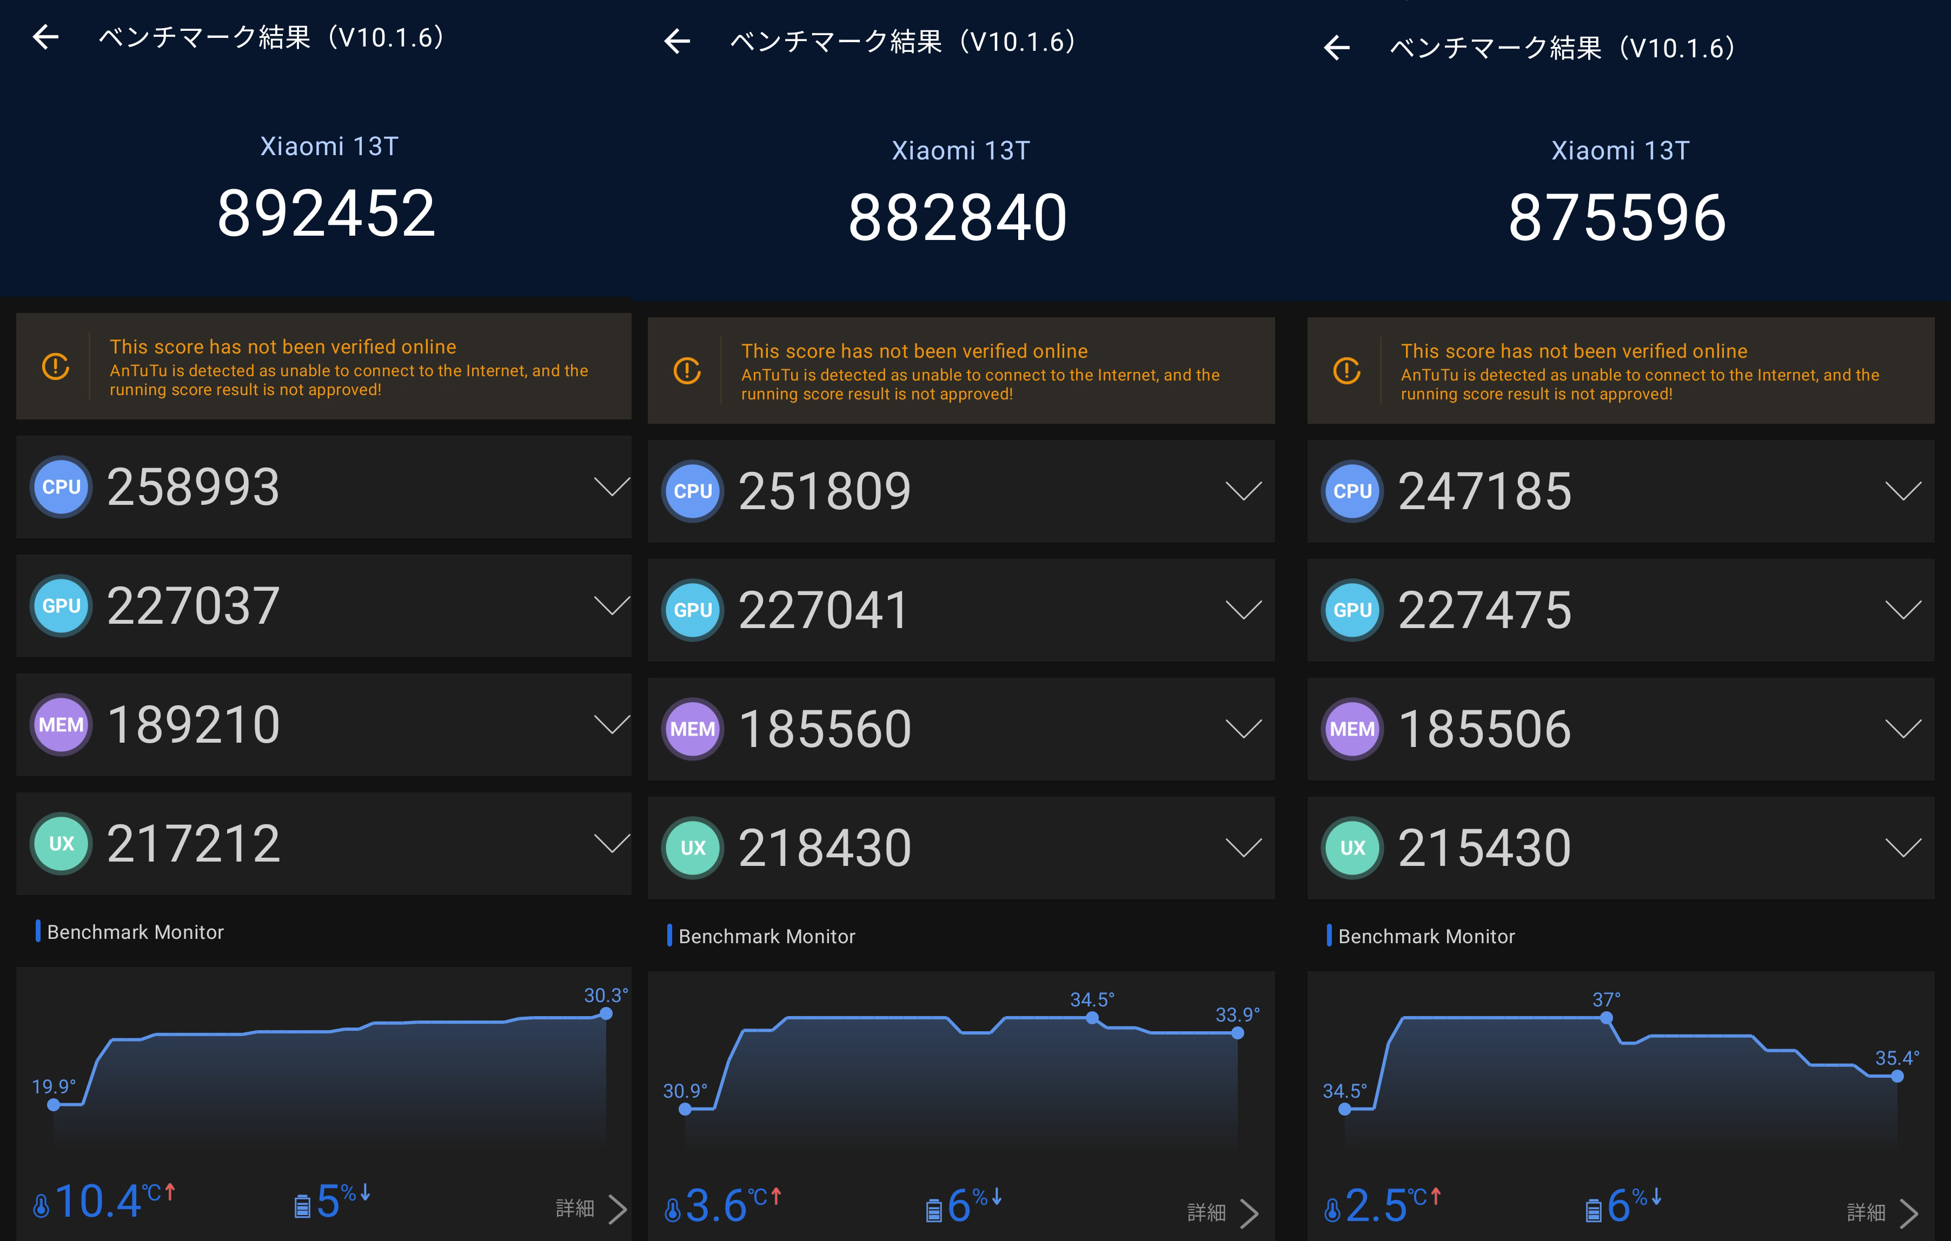The image size is (1951, 1241).
Task: Expand the CPU score 258993 row
Action: click(x=612, y=487)
